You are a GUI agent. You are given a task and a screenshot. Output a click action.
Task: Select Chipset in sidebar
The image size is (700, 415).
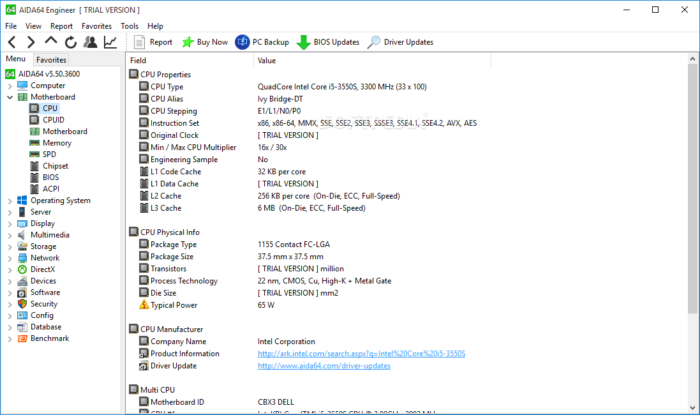click(56, 166)
